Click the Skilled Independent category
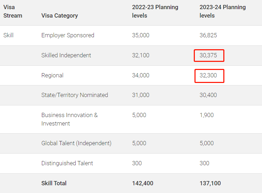 (66, 55)
